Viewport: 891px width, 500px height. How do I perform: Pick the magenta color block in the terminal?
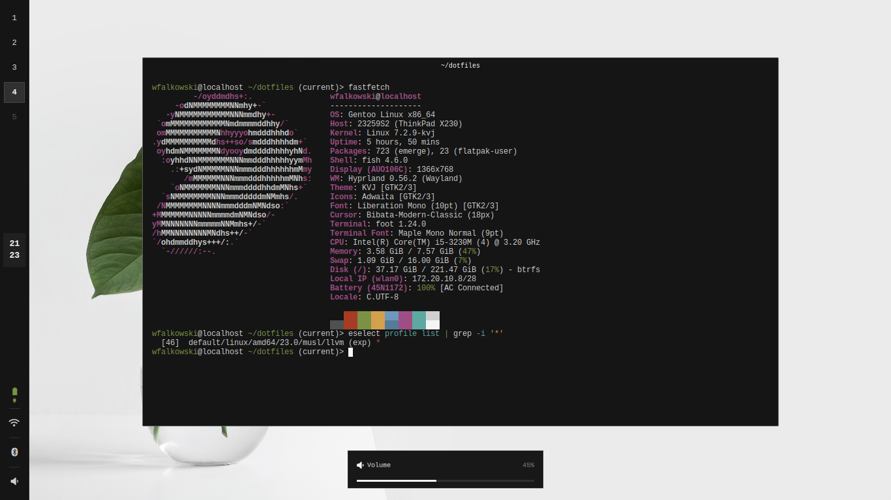point(405,320)
